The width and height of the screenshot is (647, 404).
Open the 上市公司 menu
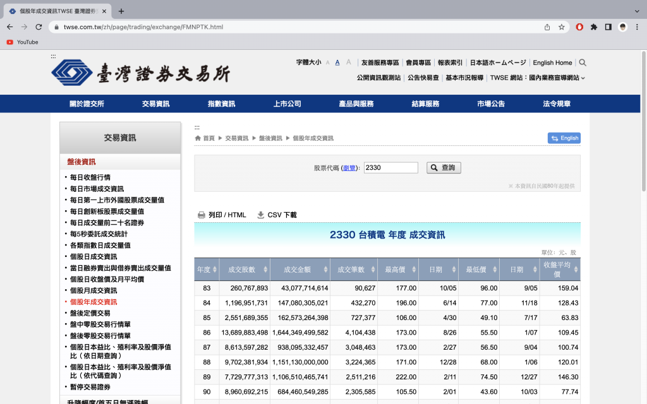coord(287,104)
